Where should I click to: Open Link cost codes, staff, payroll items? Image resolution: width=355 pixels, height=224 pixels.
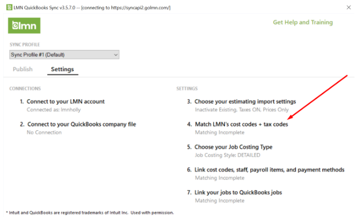(x=269, y=170)
